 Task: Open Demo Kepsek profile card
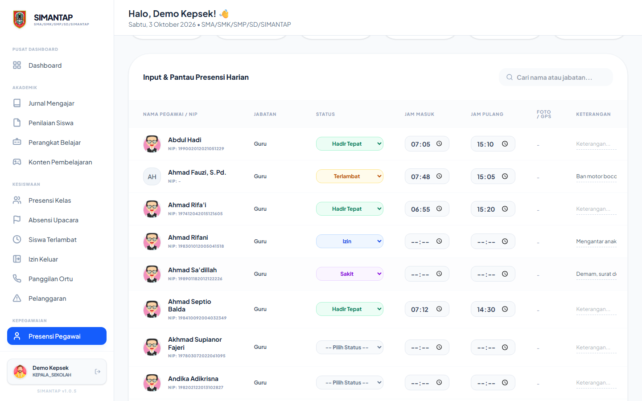57,372
